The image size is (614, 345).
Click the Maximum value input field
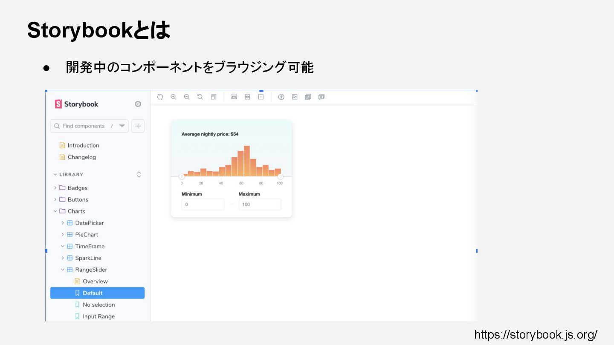[260, 204]
